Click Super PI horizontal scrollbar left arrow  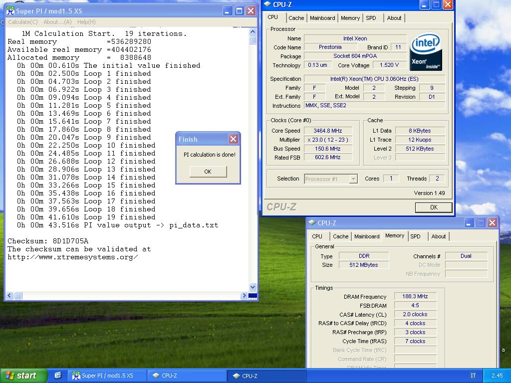[x=9, y=296]
